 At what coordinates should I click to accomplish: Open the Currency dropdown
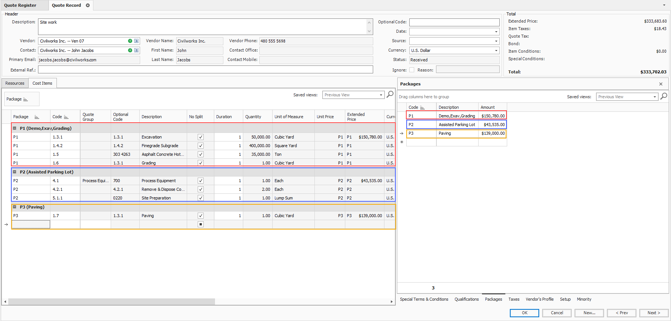(496, 50)
